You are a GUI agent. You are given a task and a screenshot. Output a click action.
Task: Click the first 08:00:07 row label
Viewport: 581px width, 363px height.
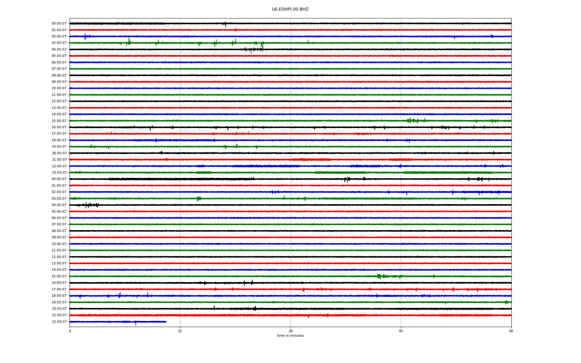pos(59,75)
